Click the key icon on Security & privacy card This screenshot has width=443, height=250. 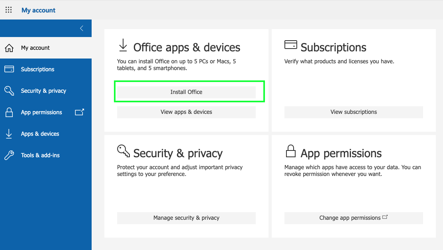tap(123, 151)
